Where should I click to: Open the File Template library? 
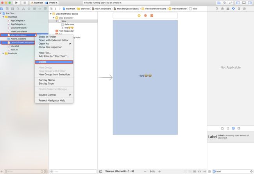[222, 128]
